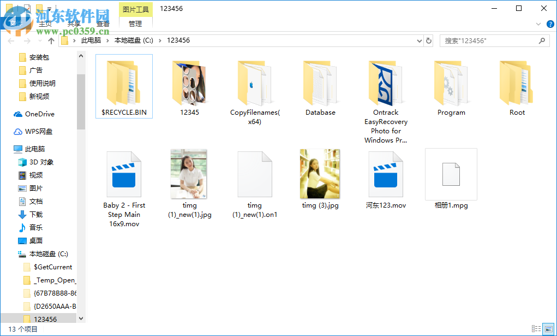Click the navigation pane scrollbar thumb
The image size is (557, 336).
pos(81,102)
